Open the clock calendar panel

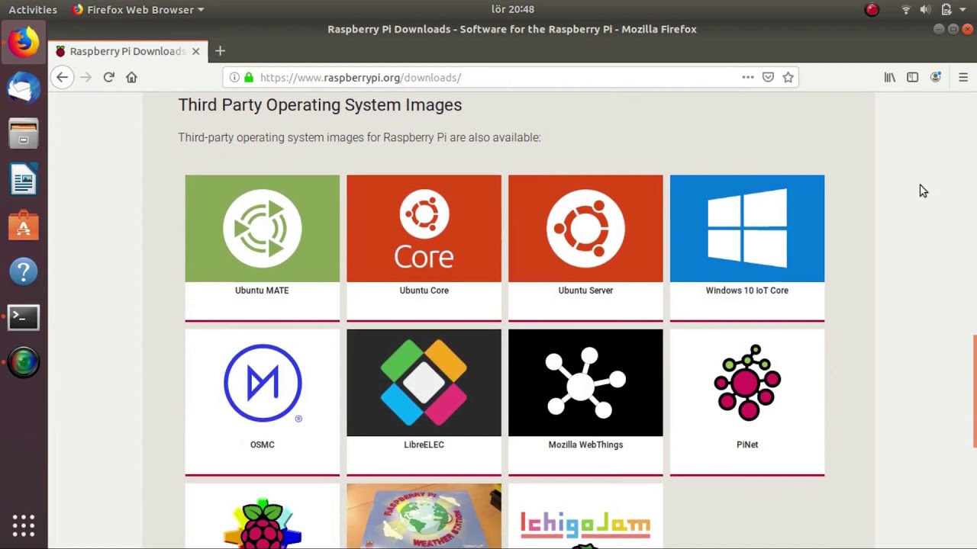coord(512,9)
